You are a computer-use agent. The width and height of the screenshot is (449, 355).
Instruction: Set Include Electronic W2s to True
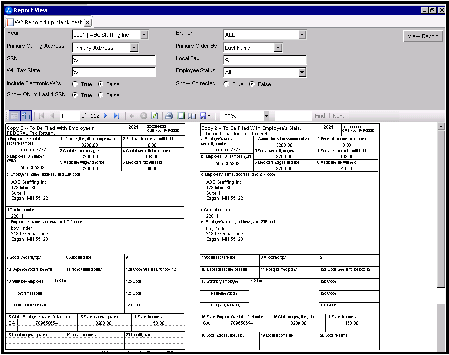coord(75,84)
